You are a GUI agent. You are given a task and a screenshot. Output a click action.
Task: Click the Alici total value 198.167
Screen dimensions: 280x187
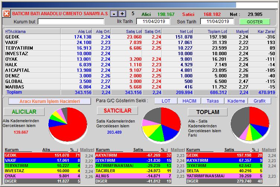point(166,14)
